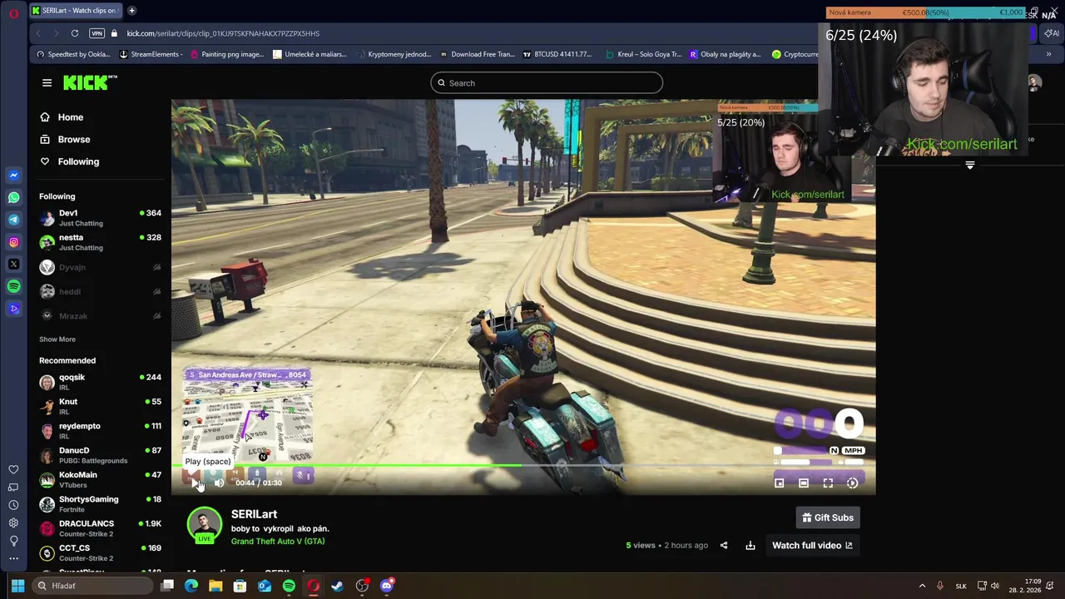1065x599 pixels.
Task: Go to Following in Kick sidebar
Action: click(x=70, y=161)
